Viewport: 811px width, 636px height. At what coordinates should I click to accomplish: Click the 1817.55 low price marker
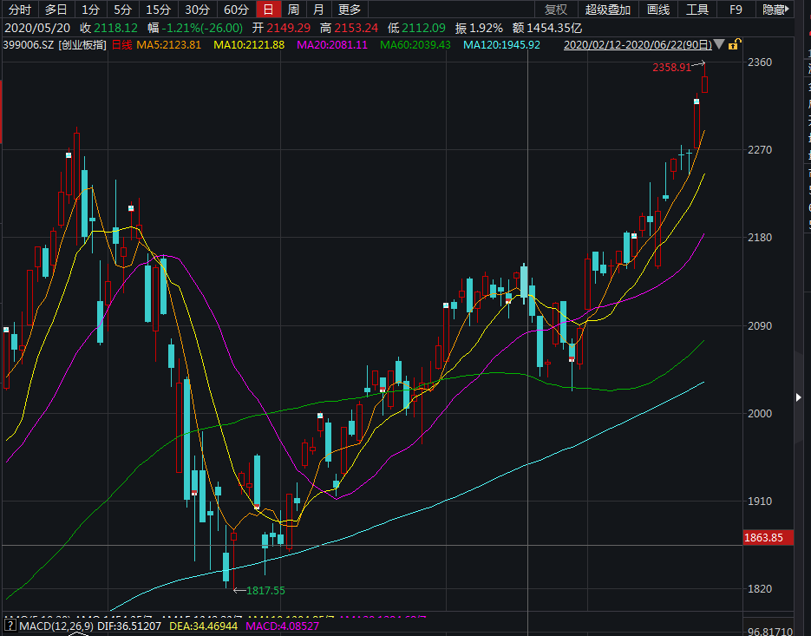pos(265,590)
